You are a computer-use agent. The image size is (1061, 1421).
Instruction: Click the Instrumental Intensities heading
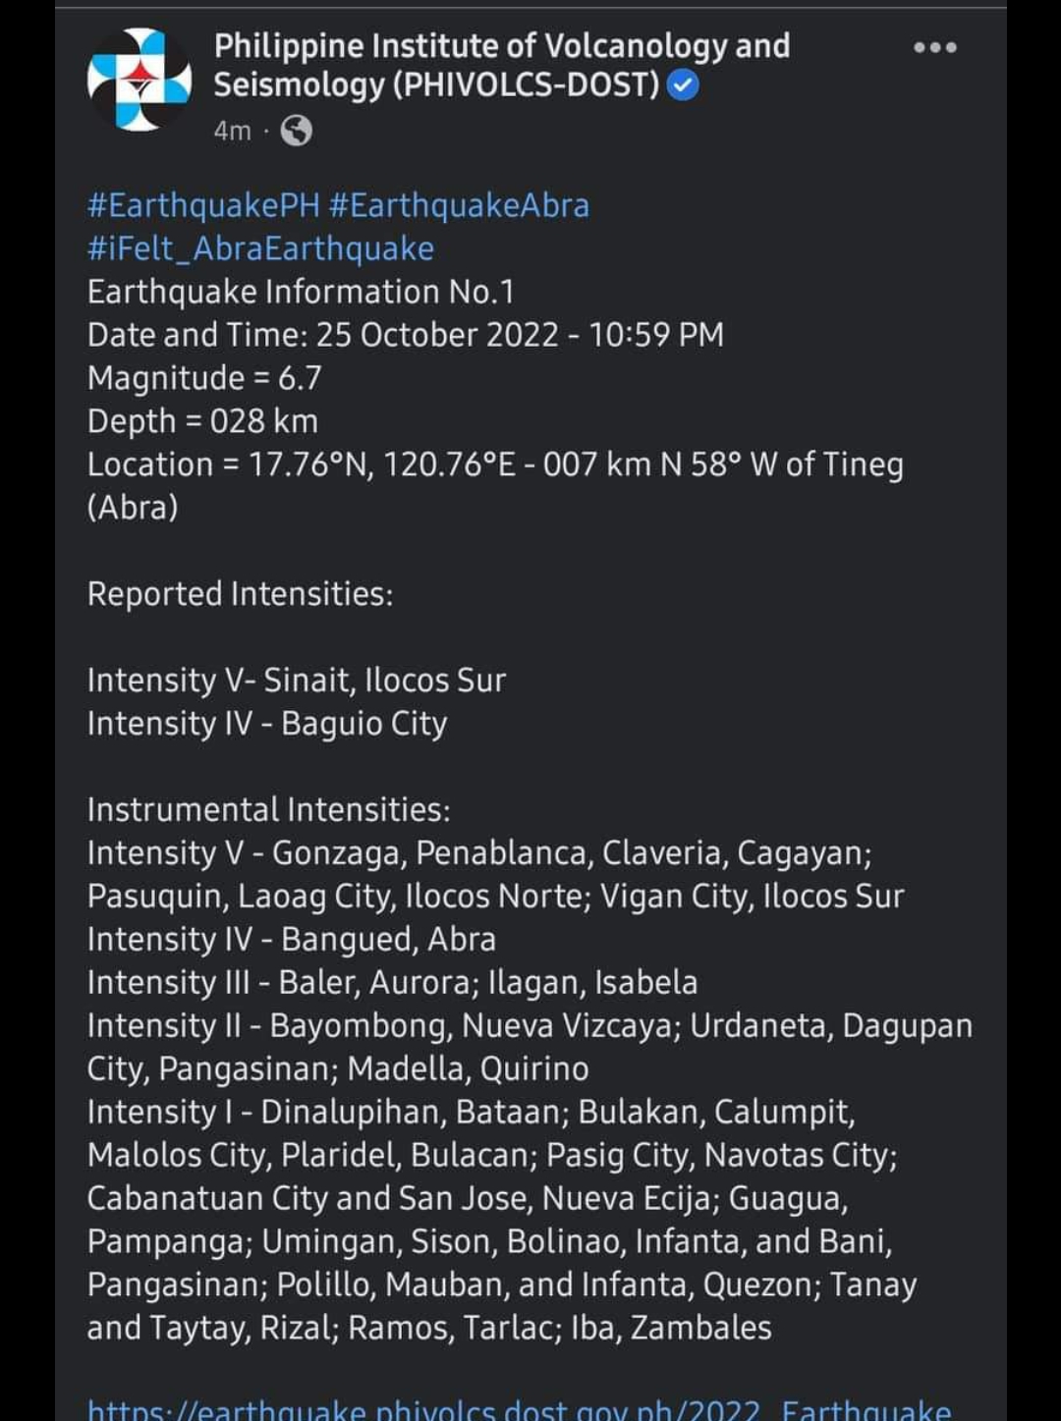coord(268,810)
